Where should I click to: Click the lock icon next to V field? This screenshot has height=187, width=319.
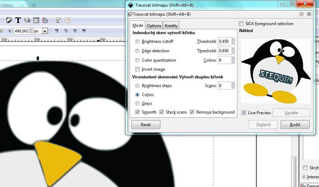[x=1, y=31]
